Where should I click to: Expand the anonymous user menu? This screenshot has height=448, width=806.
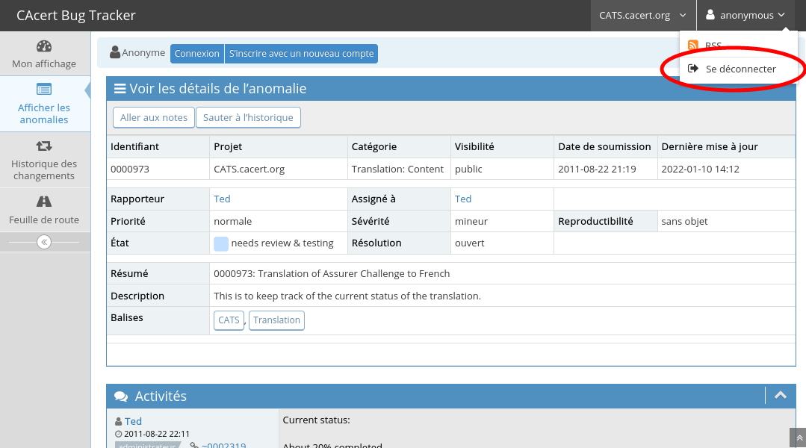tap(747, 15)
